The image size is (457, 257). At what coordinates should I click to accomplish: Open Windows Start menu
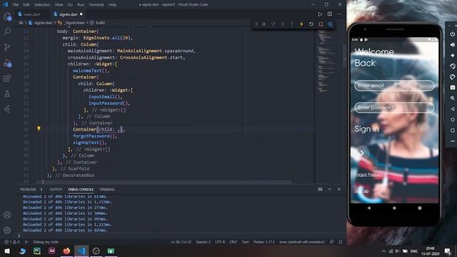(x=7, y=251)
